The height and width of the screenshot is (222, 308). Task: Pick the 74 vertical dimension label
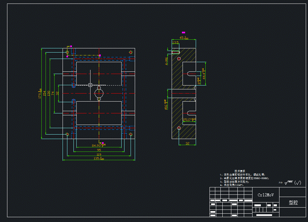(x=53, y=93)
